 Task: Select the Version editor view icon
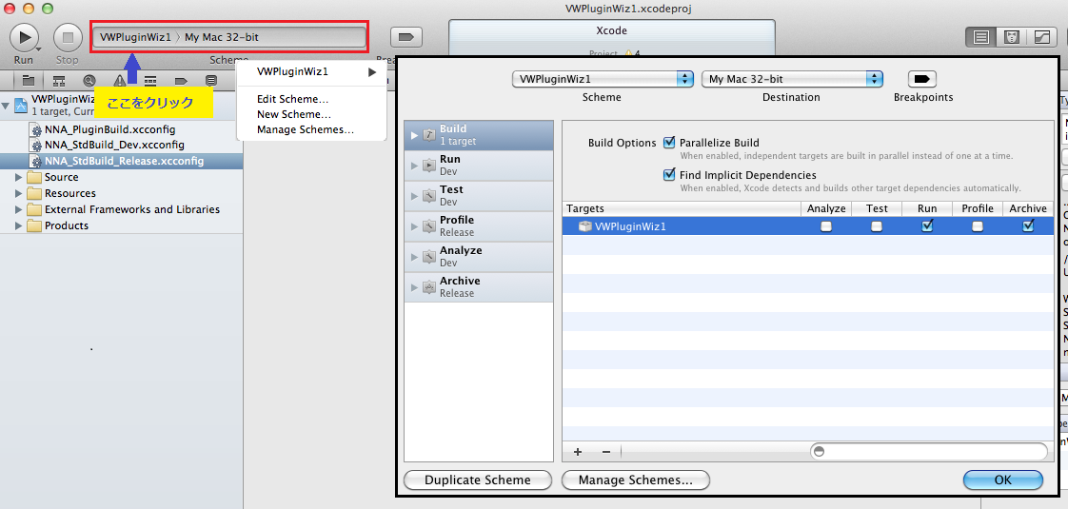click(1042, 37)
